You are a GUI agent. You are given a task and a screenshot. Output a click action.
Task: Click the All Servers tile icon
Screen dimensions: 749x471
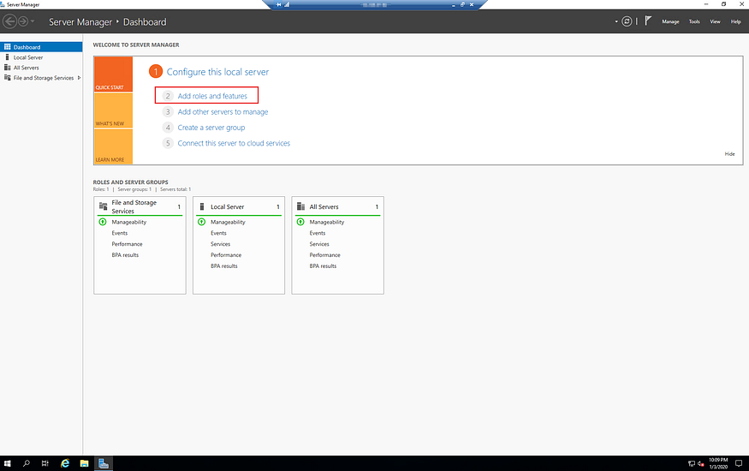[300, 207]
